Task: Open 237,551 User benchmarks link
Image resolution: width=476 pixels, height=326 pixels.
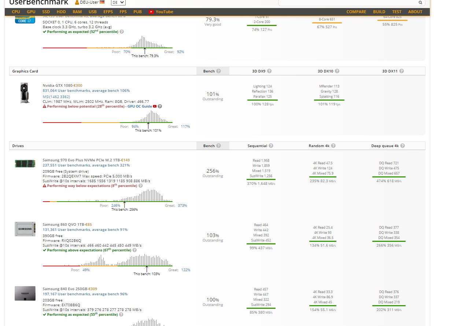Action: [86, 165]
